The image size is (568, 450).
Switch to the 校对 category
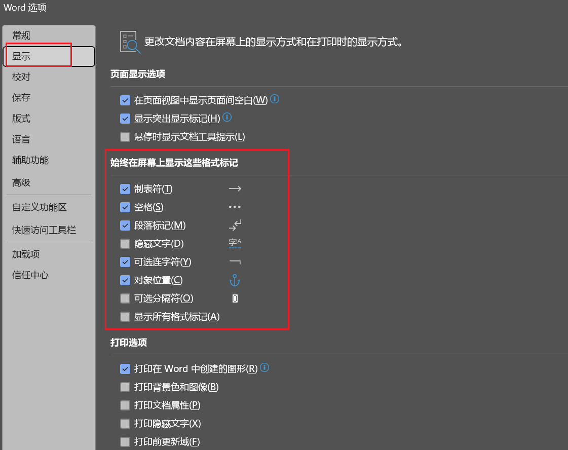click(x=21, y=77)
